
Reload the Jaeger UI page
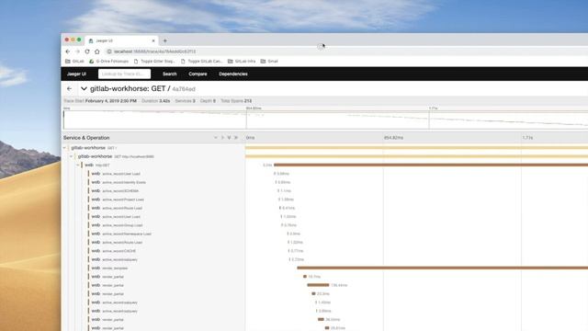pyautogui.click(x=87, y=51)
